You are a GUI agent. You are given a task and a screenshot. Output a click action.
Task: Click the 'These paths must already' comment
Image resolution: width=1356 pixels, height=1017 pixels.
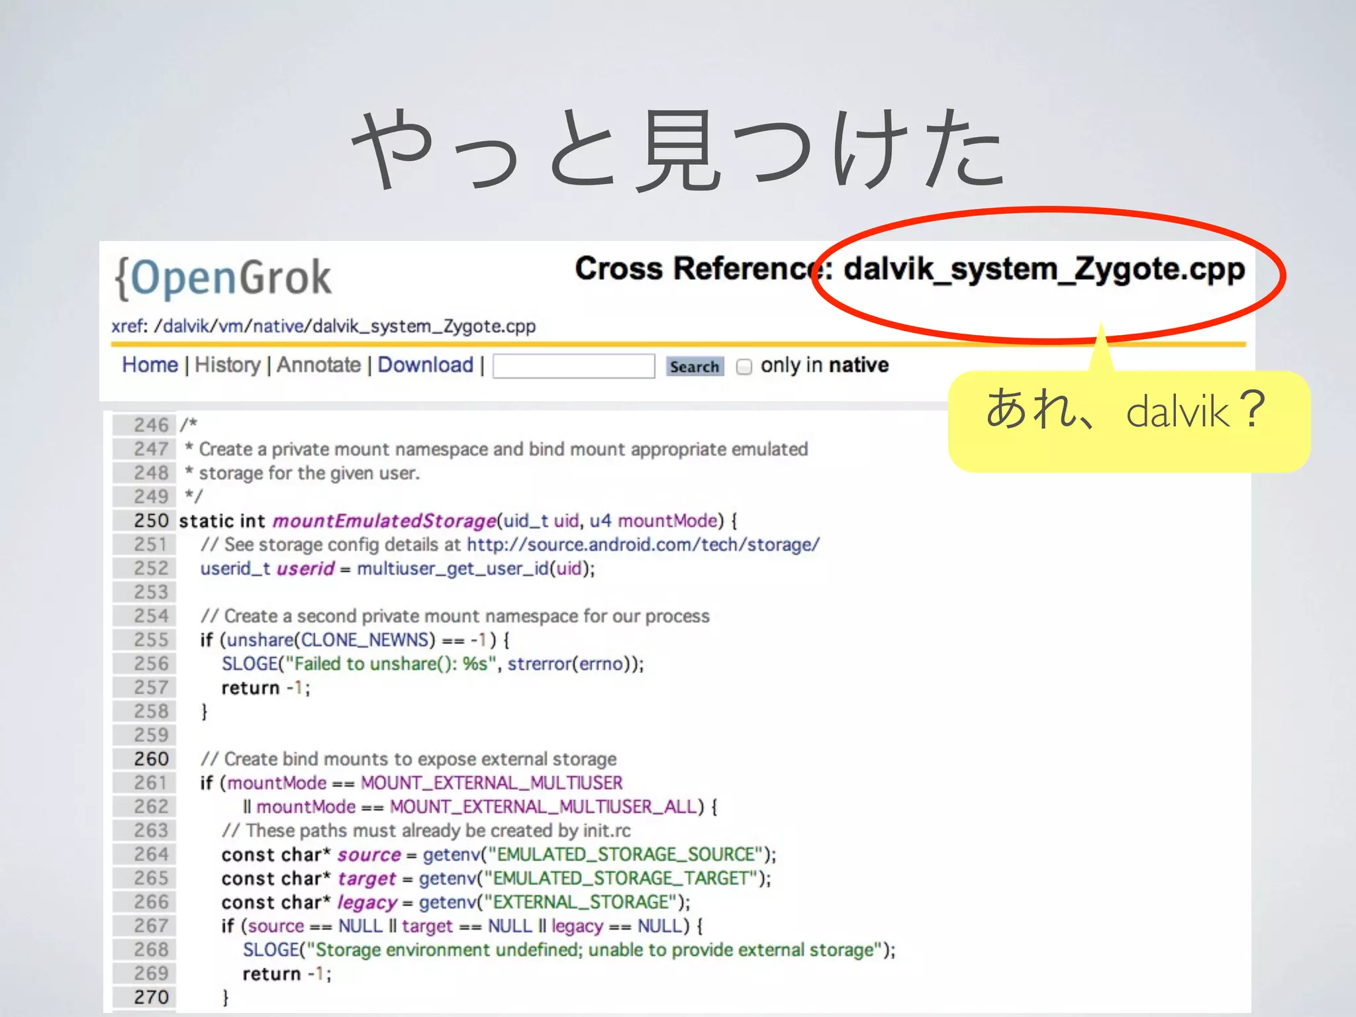point(426,831)
